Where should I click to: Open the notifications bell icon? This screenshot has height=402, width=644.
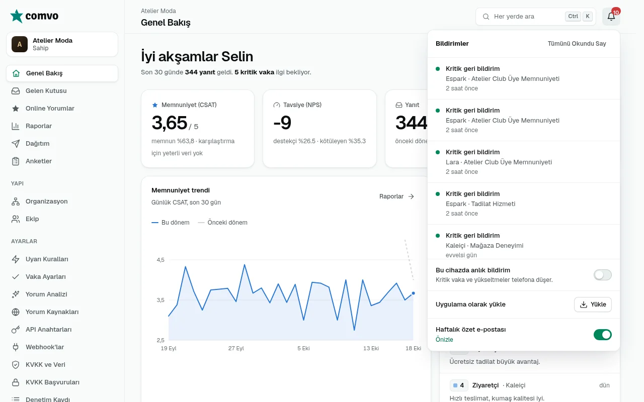[611, 17]
